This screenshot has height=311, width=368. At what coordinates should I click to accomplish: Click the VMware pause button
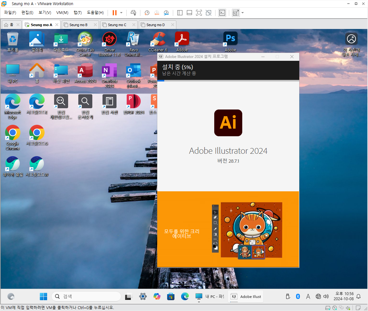pyautogui.click(x=115, y=13)
